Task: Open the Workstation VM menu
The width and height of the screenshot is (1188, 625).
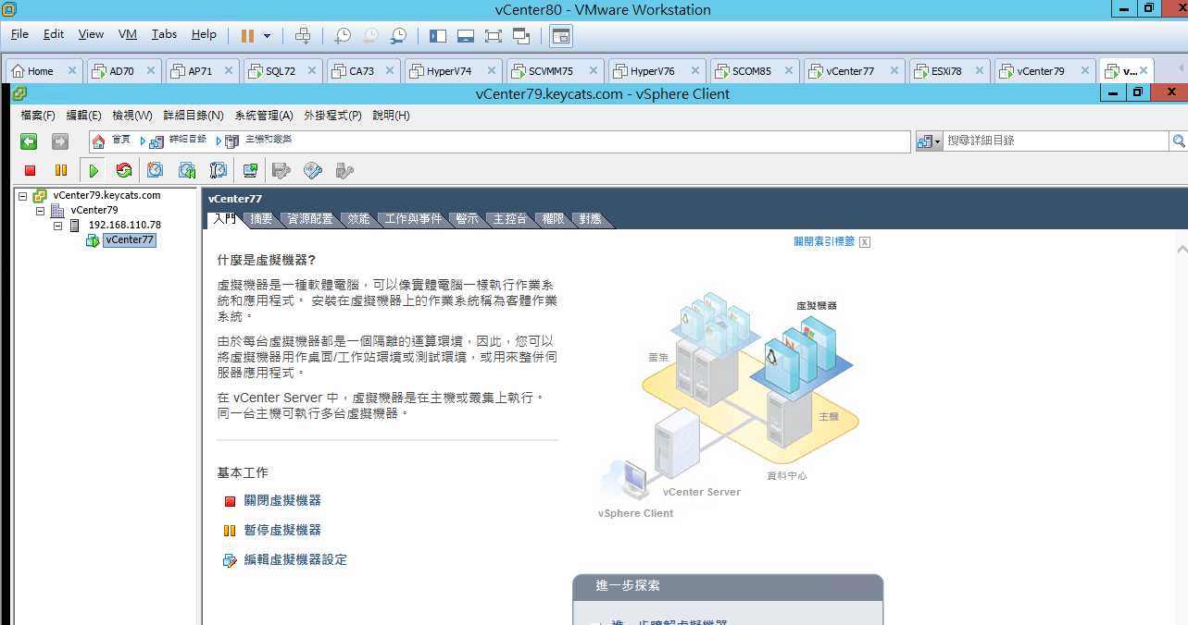Action: tap(128, 34)
